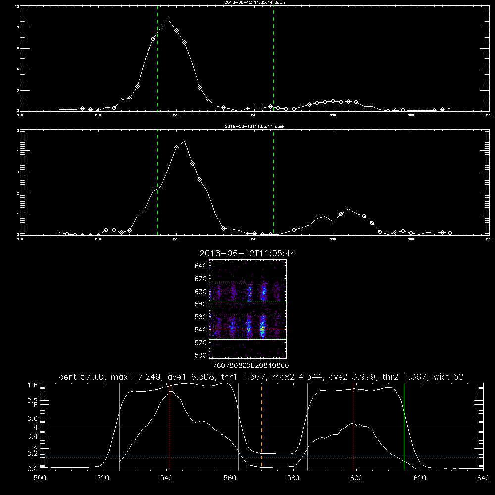The width and height of the screenshot is (495, 495).
Task: Click the 'cent 570.0' value in stats line
Action: click(x=82, y=377)
